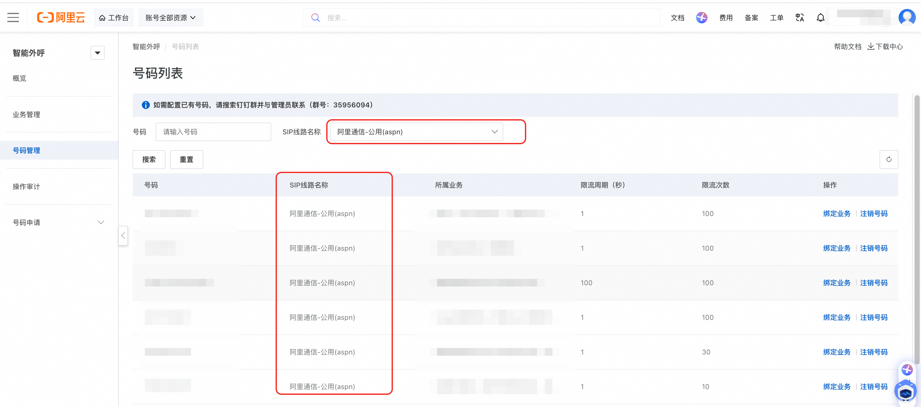Click 注销号码 in the first row
Screen dimensions: 921x407
(x=874, y=213)
